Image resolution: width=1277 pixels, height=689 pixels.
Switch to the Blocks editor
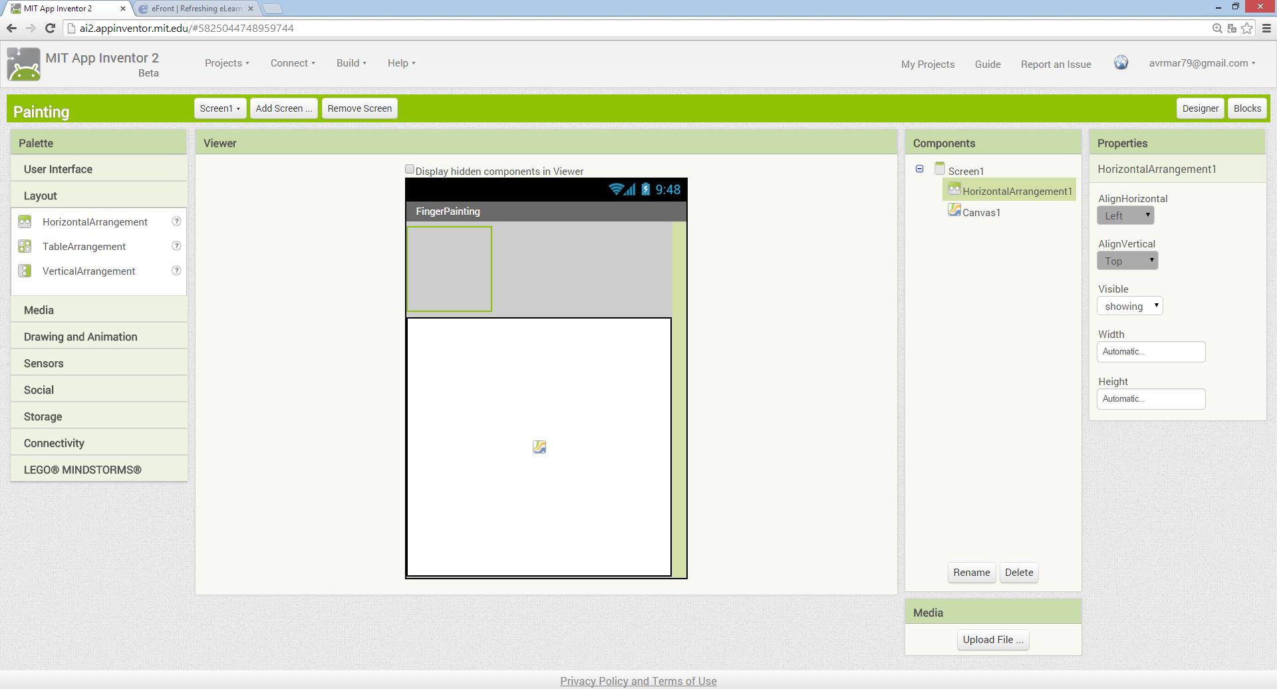click(1247, 108)
